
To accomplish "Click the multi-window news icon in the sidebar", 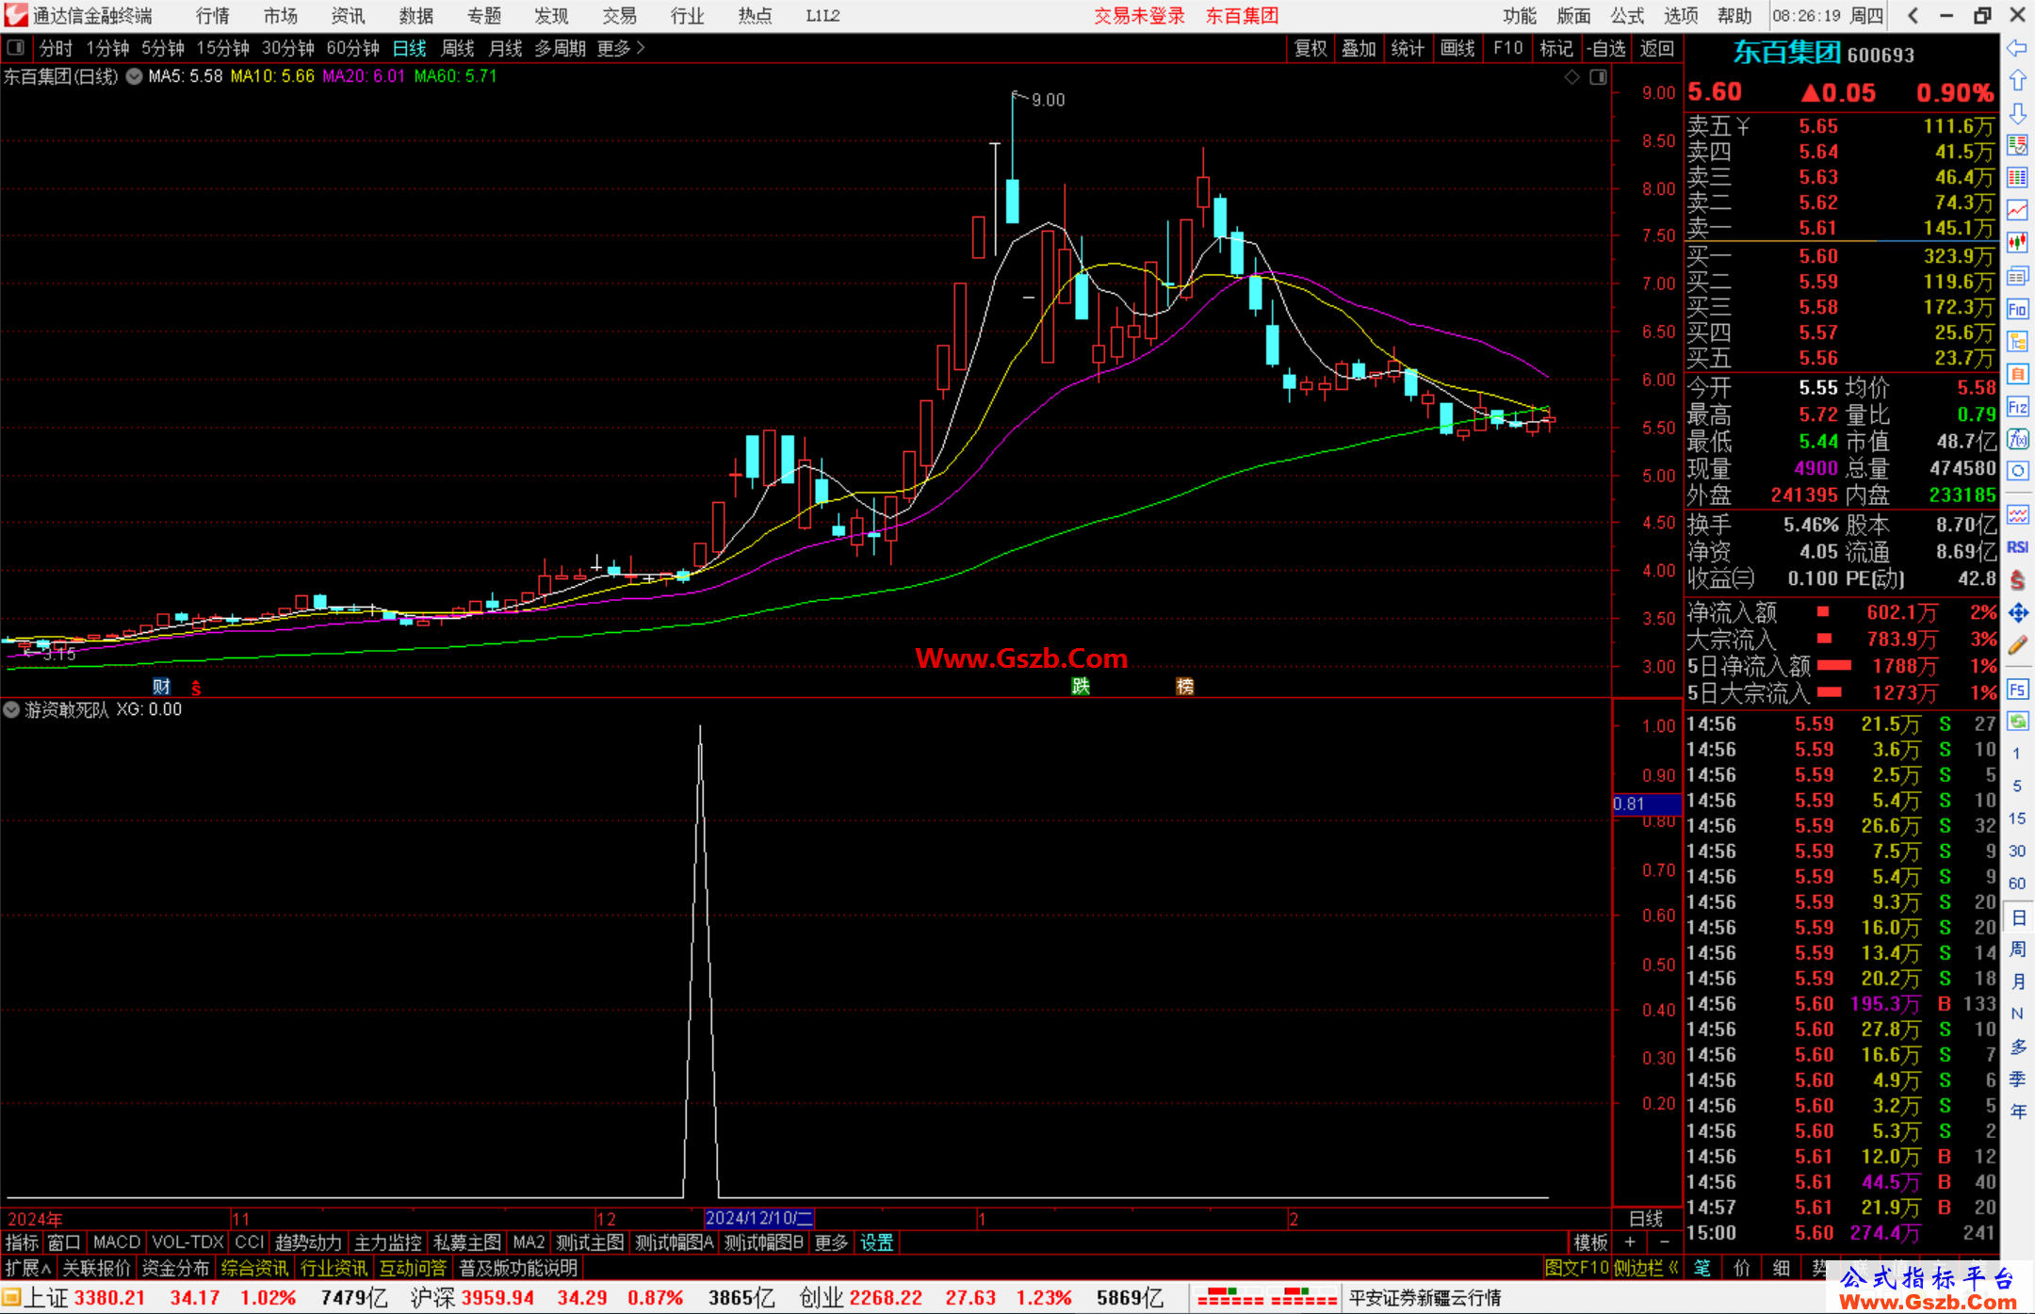I will click(2017, 276).
